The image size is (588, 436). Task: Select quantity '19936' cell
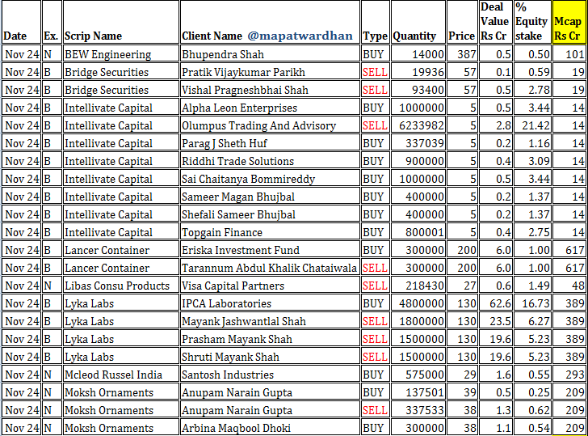coord(418,72)
